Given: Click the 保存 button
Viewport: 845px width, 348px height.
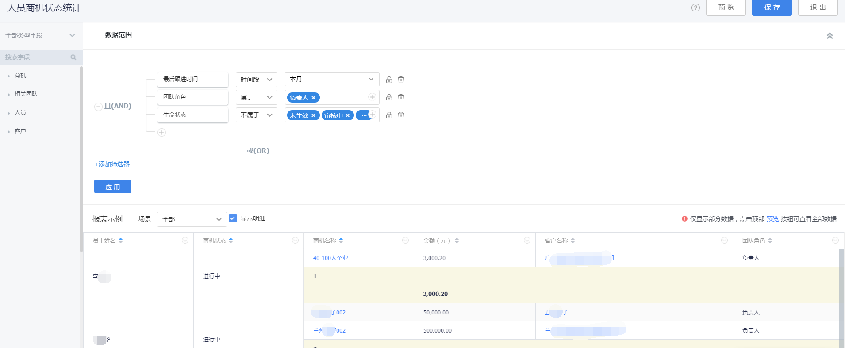Looking at the screenshot, I should [x=772, y=8].
